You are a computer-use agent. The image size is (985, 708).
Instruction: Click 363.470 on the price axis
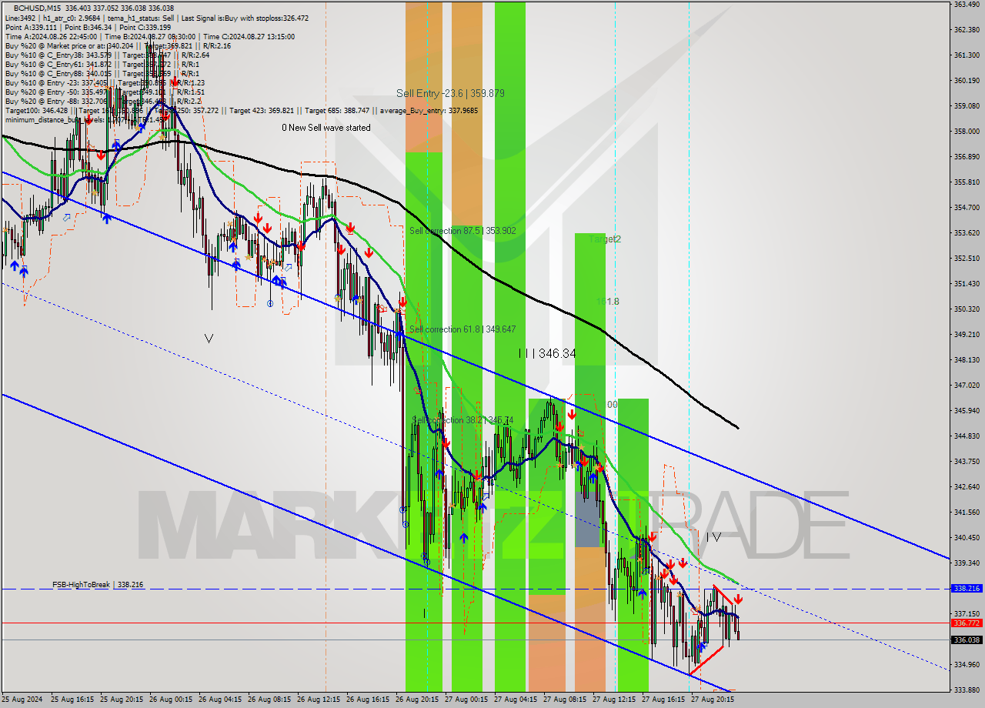coord(967,5)
